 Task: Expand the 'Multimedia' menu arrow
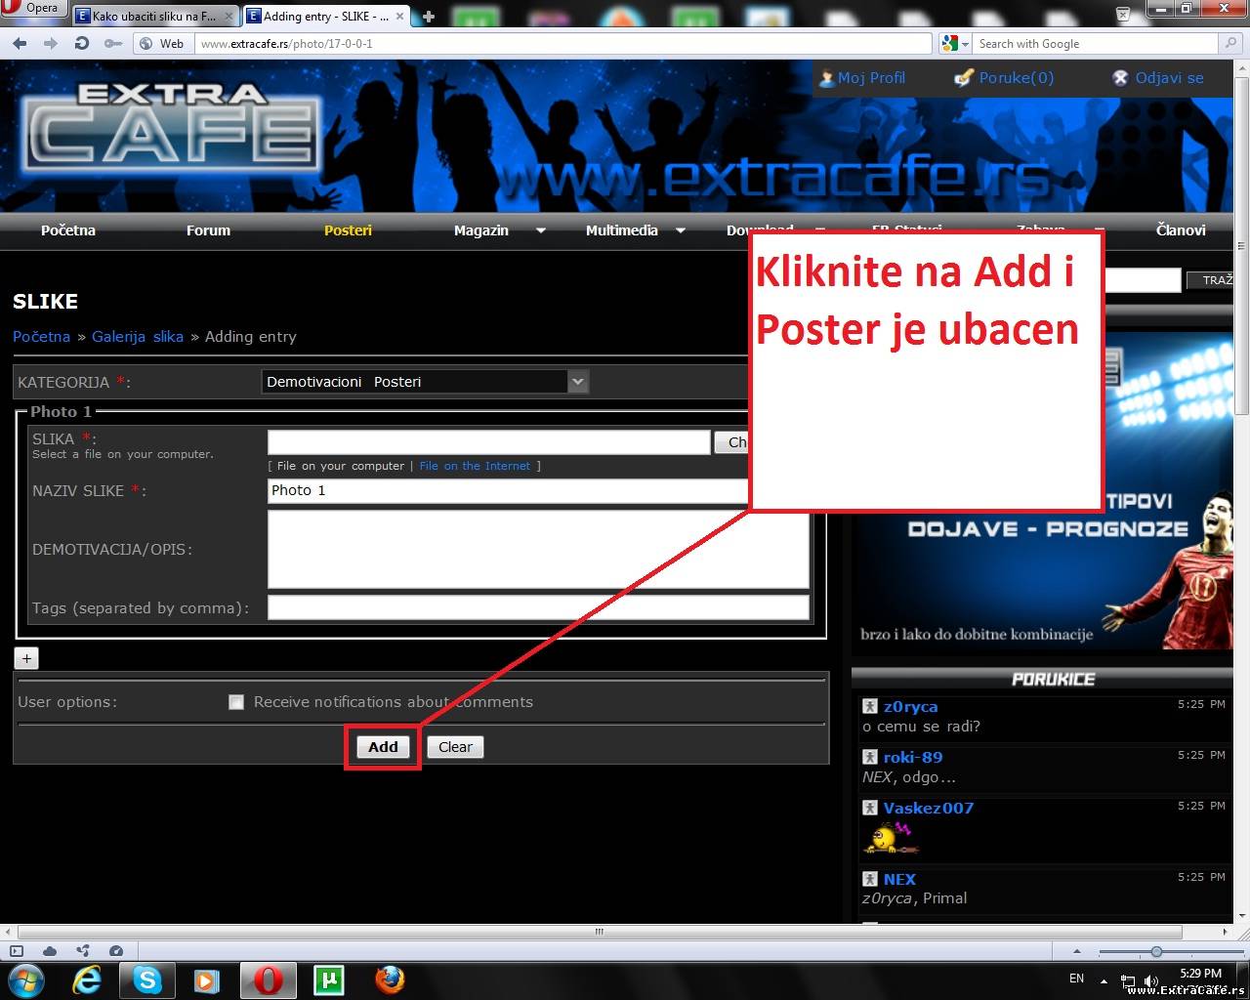coord(680,231)
